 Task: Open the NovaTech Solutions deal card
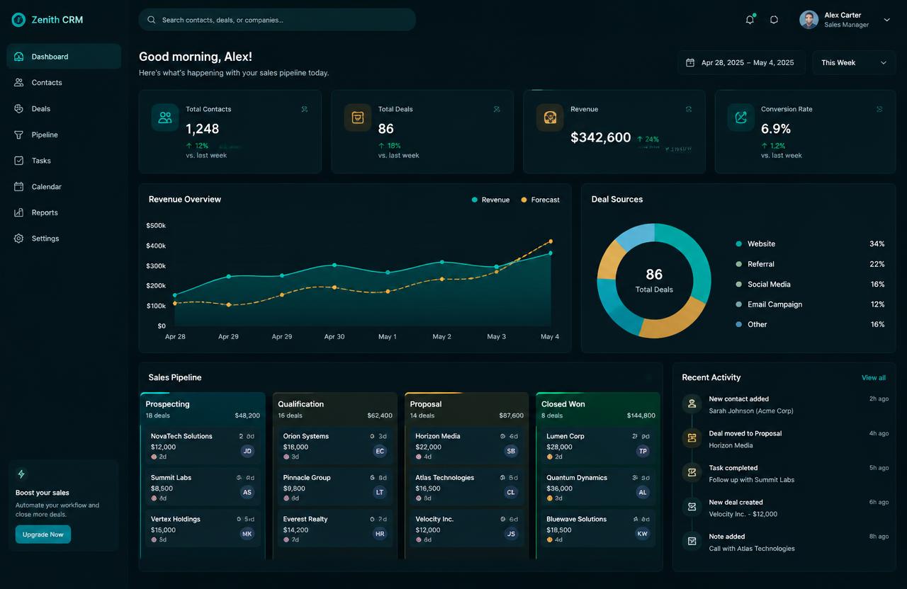(x=203, y=445)
